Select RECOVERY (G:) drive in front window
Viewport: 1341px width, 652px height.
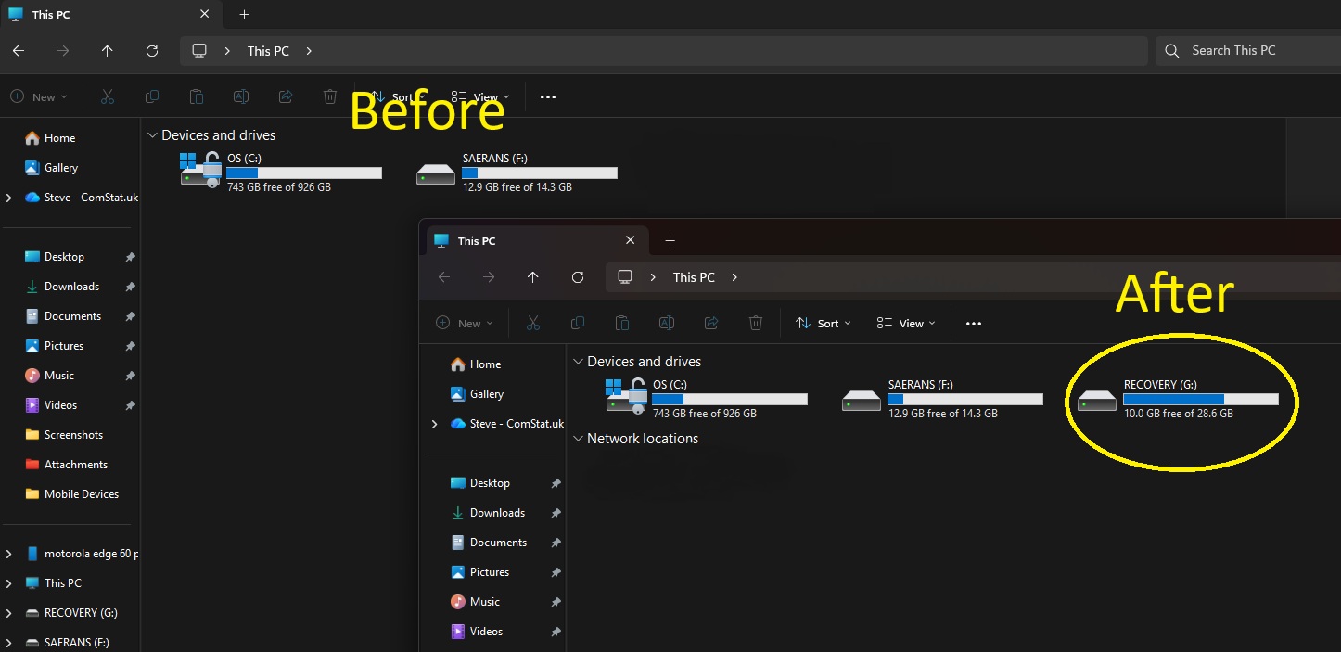pos(1179,399)
